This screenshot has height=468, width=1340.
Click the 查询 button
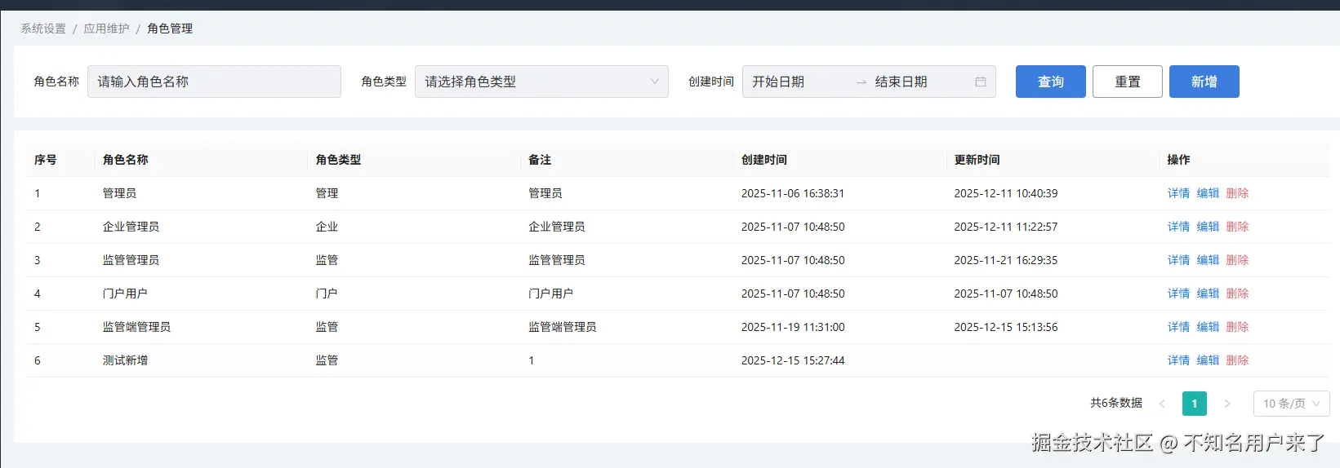(x=1050, y=82)
